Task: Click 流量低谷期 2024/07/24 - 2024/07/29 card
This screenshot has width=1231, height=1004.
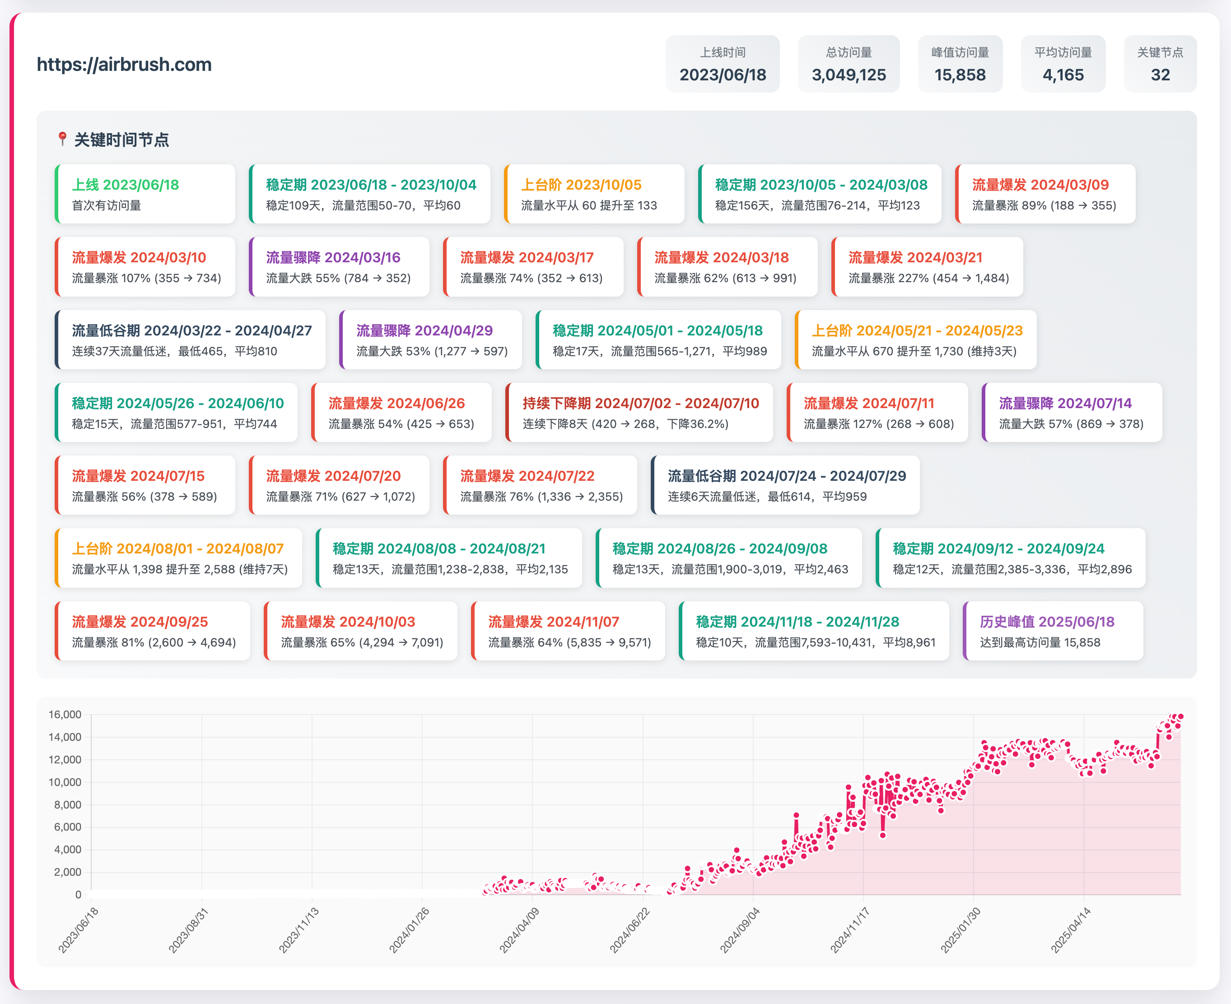Action: [x=786, y=485]
